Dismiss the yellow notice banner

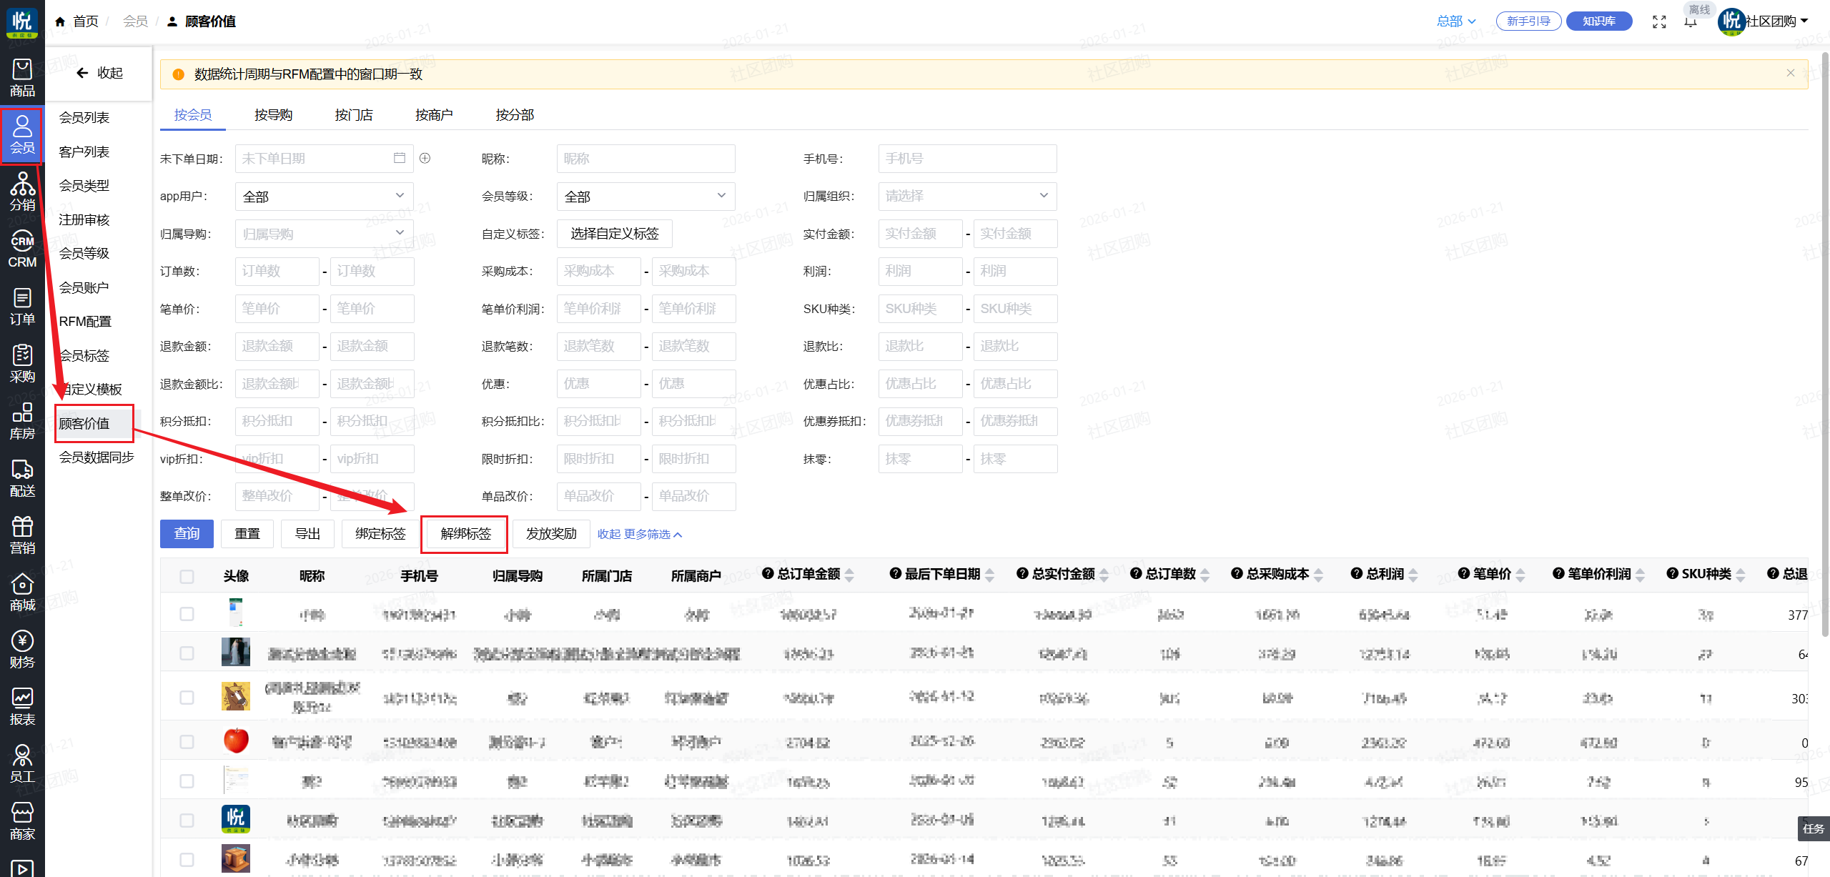tap(1790, 73)
